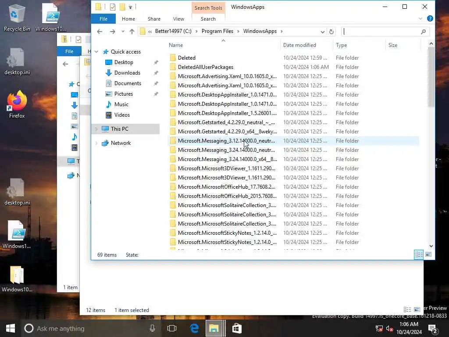Open the Help question mark icon

(x=430, y=18)
